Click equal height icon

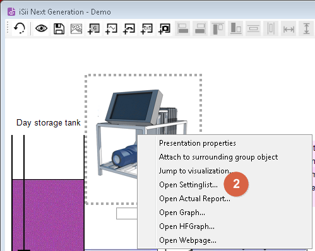[x=307, y=28]
